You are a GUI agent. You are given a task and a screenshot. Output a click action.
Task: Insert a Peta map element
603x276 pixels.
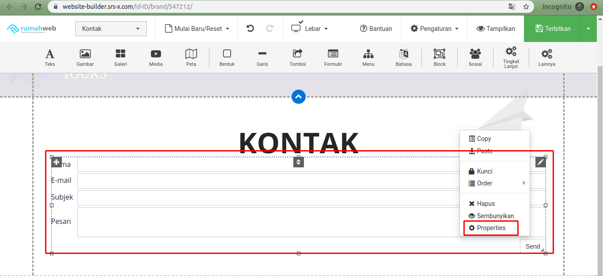[x=191, y=58]
